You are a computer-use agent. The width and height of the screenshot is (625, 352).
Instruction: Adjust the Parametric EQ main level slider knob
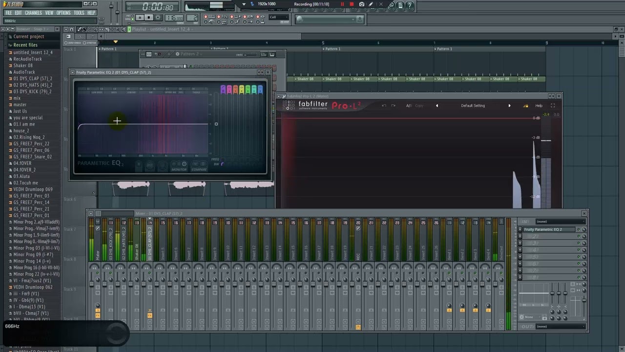[x=216, y=124]
